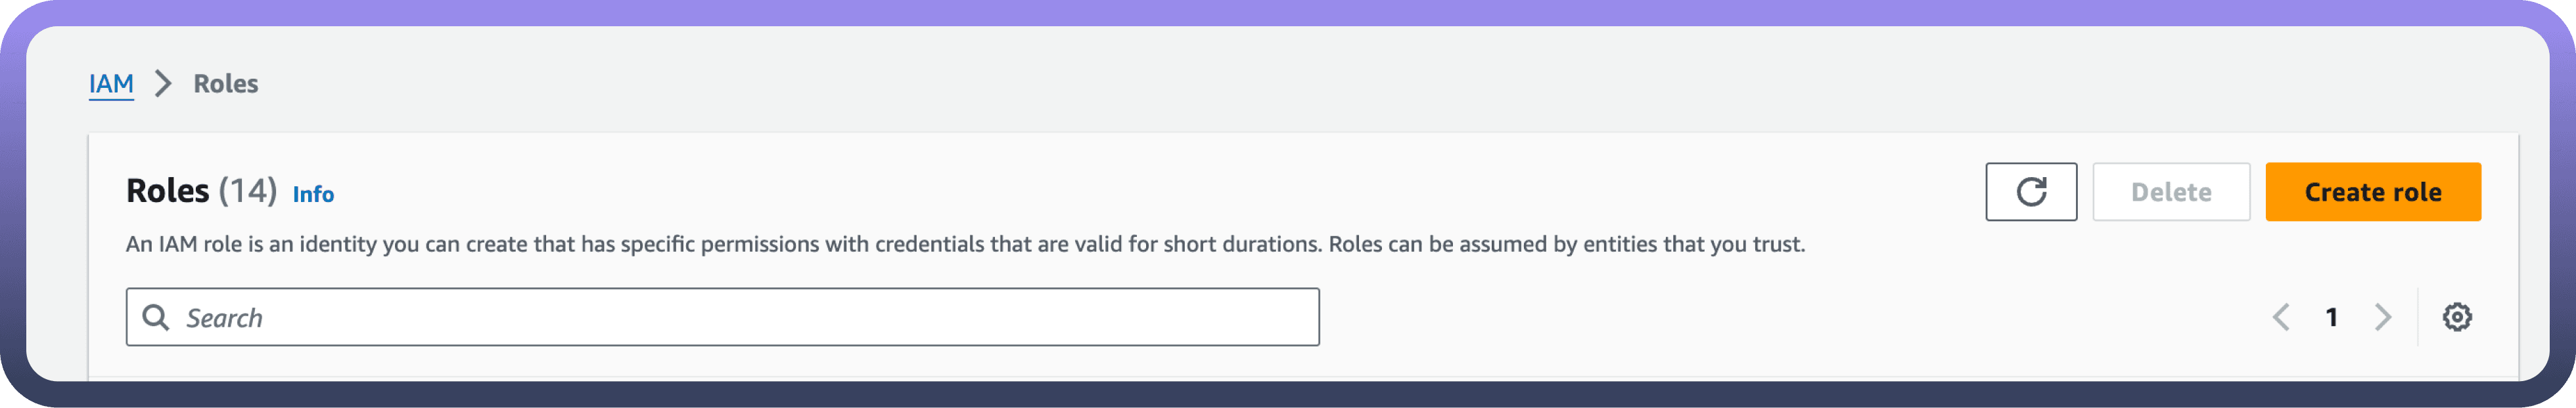
Task: Select page number 1 in pagination
Action: [x=2332, y=317]
